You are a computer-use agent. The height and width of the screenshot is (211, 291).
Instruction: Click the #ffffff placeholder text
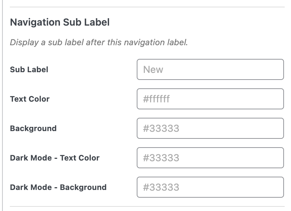pyautogui.click(x=156, y=99)
